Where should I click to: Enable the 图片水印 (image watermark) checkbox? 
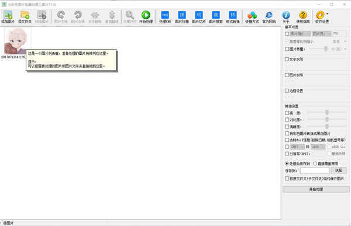coord(287,75)
